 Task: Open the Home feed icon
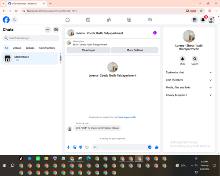[x=67, y=20]
